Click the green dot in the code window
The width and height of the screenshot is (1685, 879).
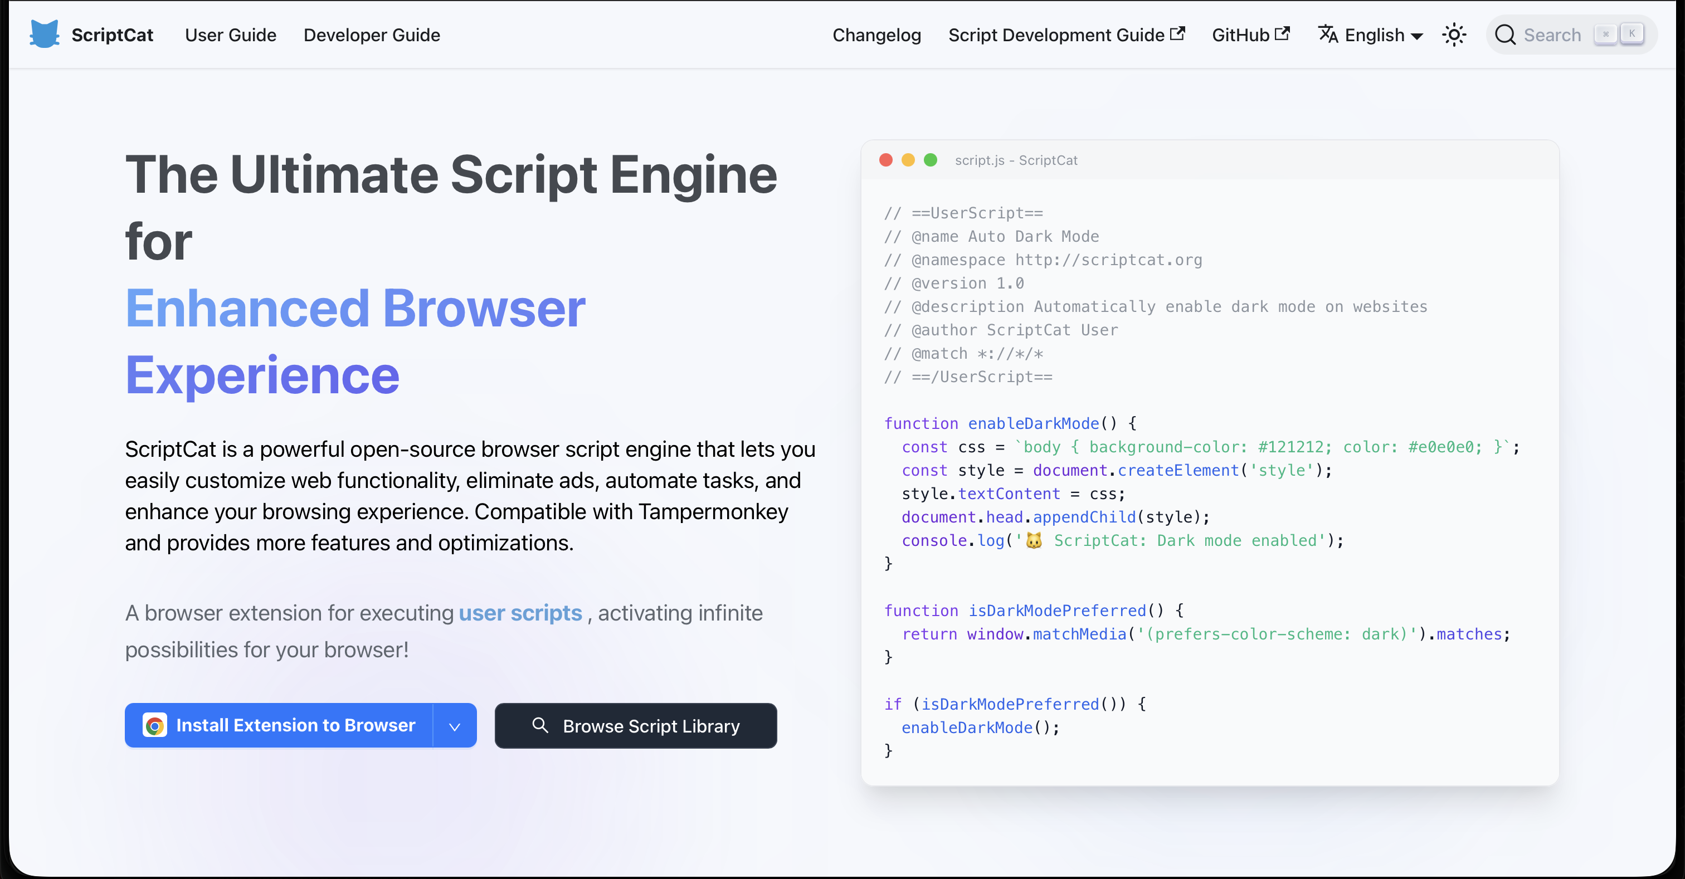pos(930,160)
